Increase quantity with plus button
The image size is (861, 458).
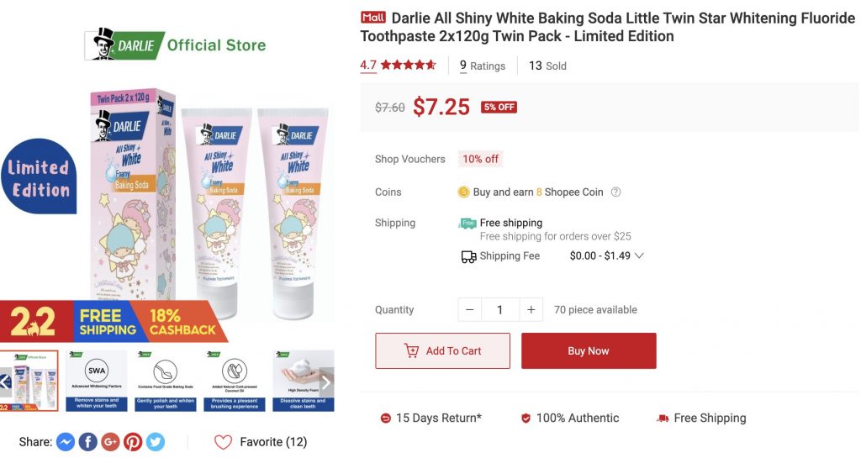pos(531,310)
